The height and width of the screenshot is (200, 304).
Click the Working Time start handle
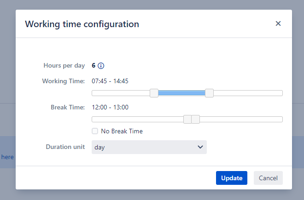pyautogui.click(x=154, y=93)
